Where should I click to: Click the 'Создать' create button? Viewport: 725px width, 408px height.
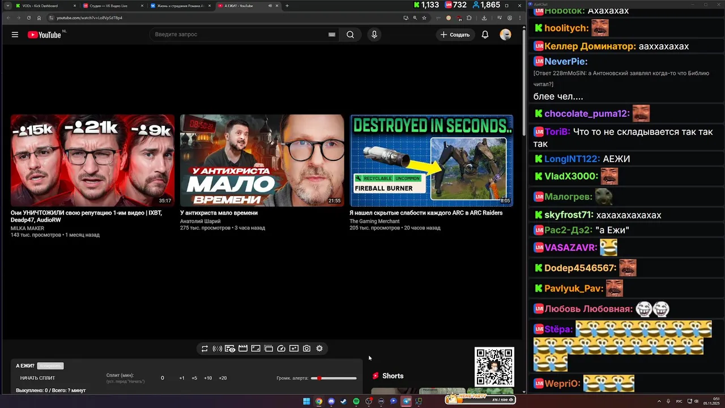click(455, 35)
